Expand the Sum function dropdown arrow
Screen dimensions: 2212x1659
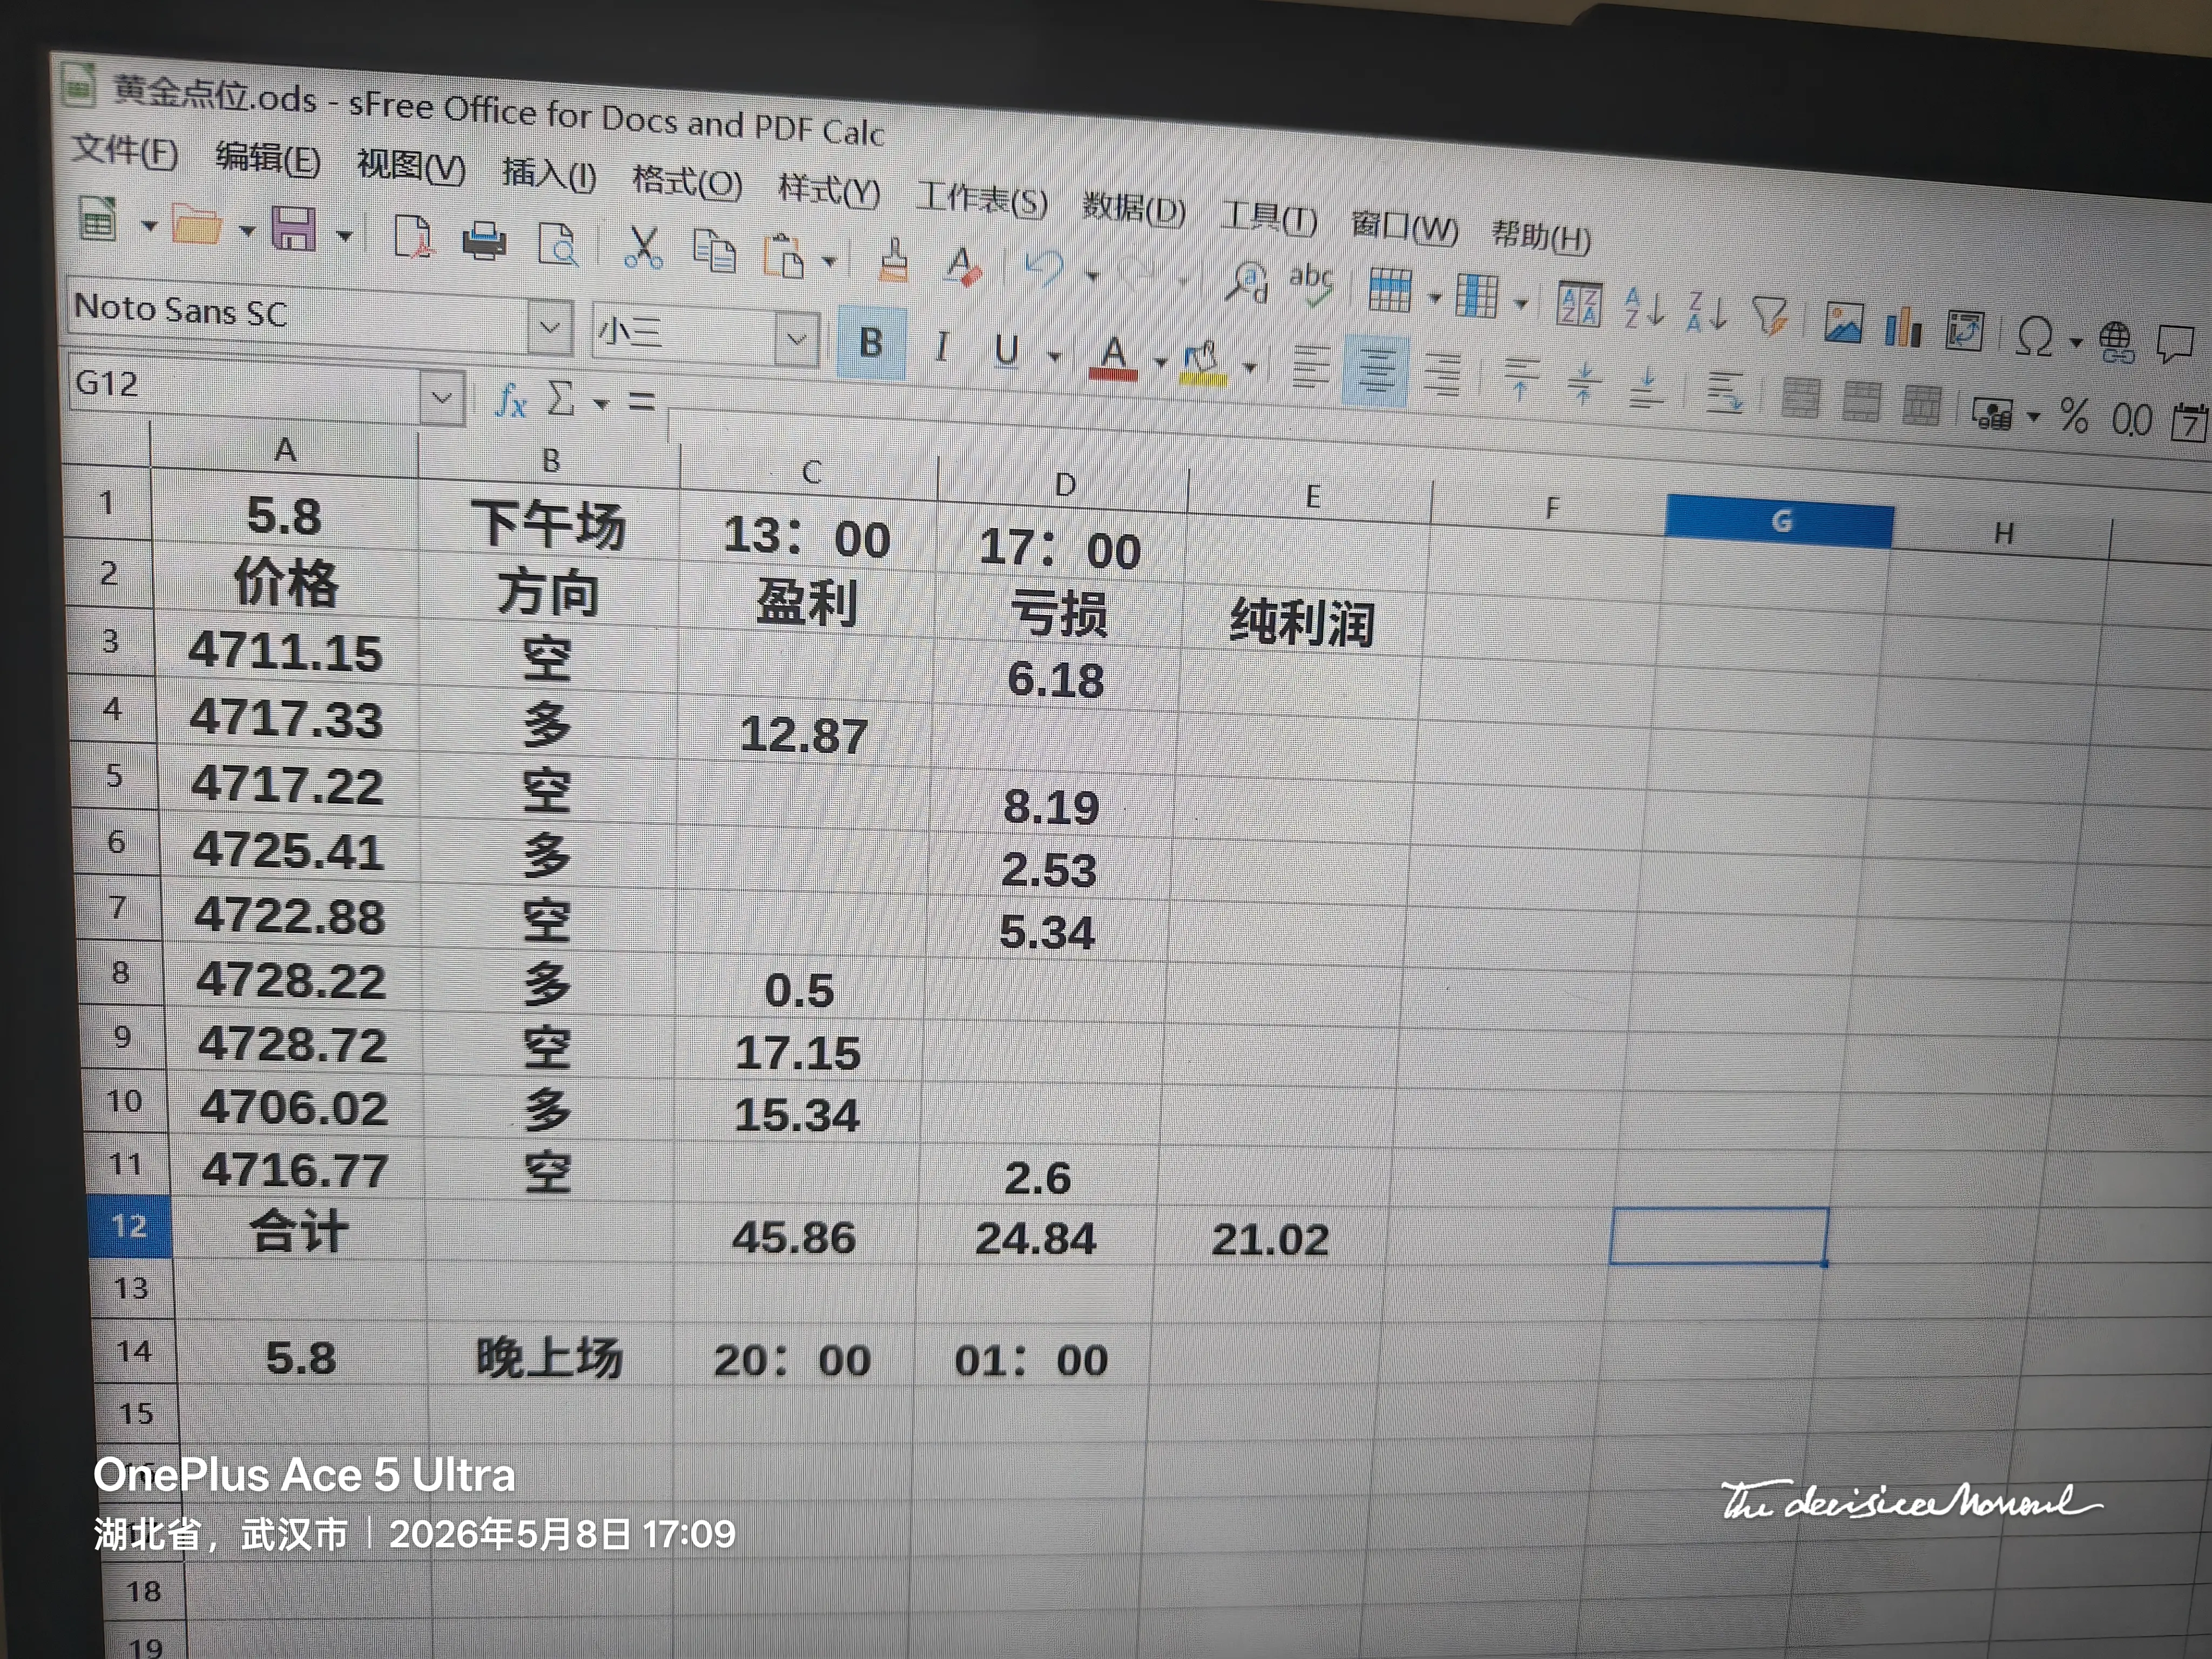coord(601,404)
